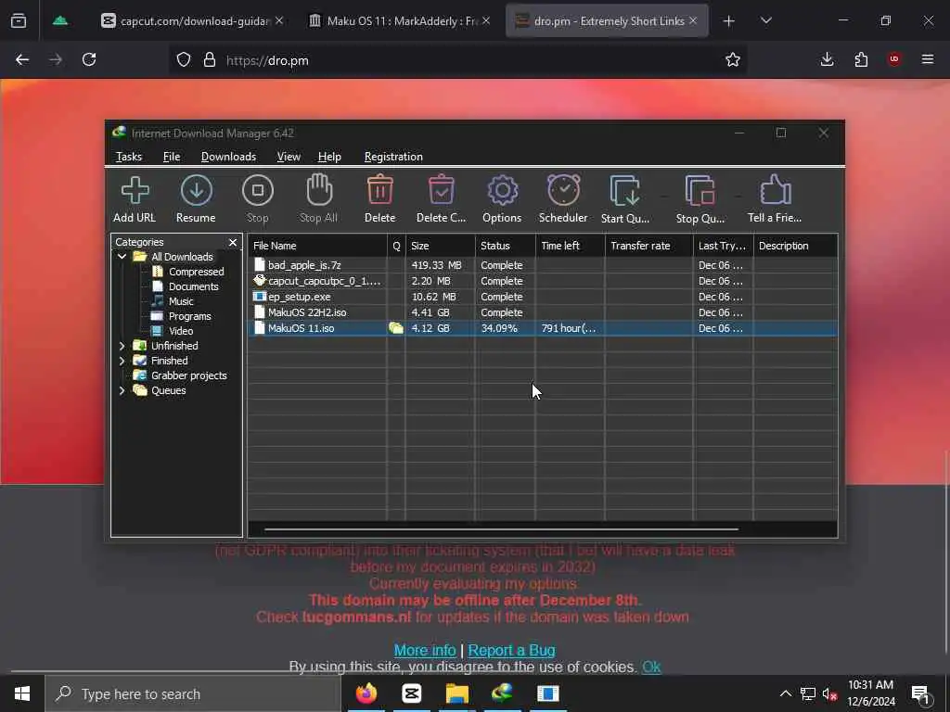Select the Documents category
The image size is (950, 712).
193,286
